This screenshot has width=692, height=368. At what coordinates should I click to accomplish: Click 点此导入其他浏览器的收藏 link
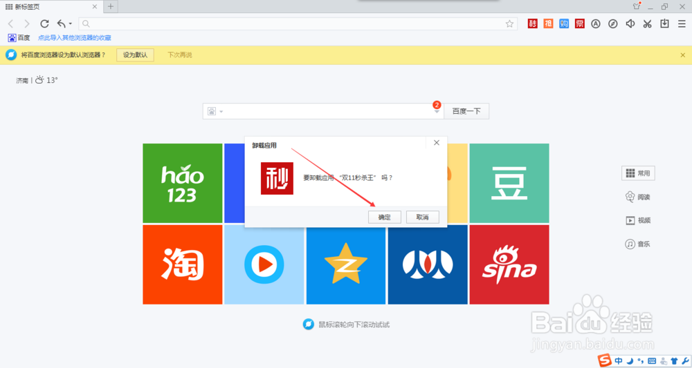75,38
